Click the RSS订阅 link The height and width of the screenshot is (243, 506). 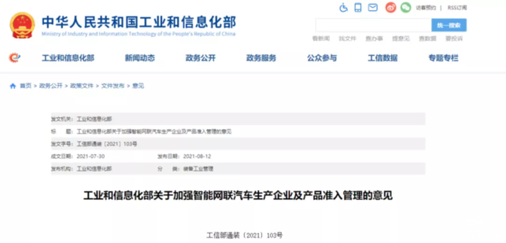coord(457,8)
